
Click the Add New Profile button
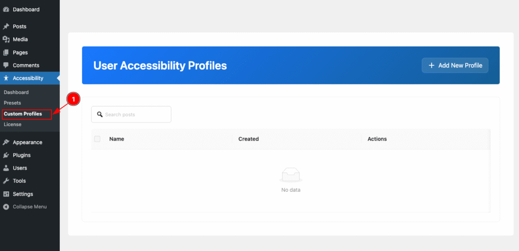pos(455,65)
